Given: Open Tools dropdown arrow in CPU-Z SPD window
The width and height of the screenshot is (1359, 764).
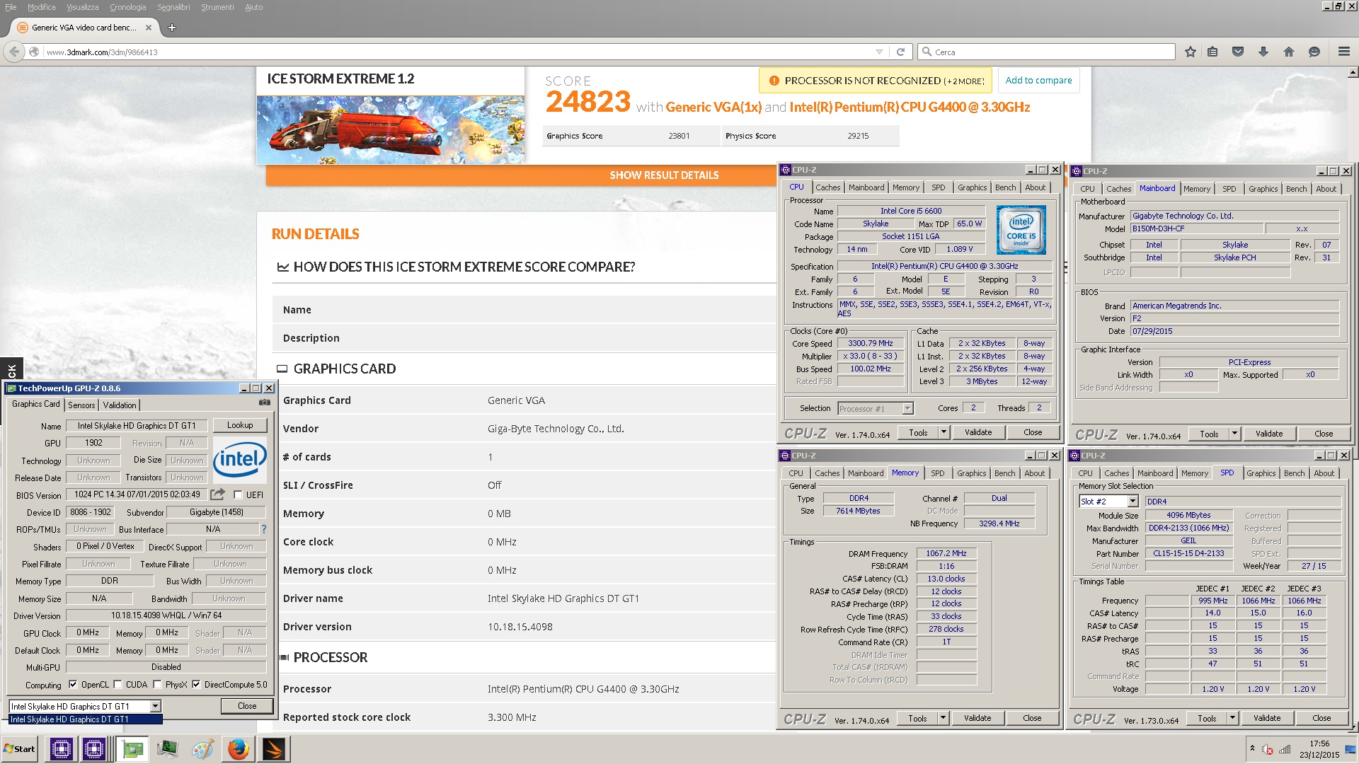Looking at the screenshot, I should [1232, 718].
